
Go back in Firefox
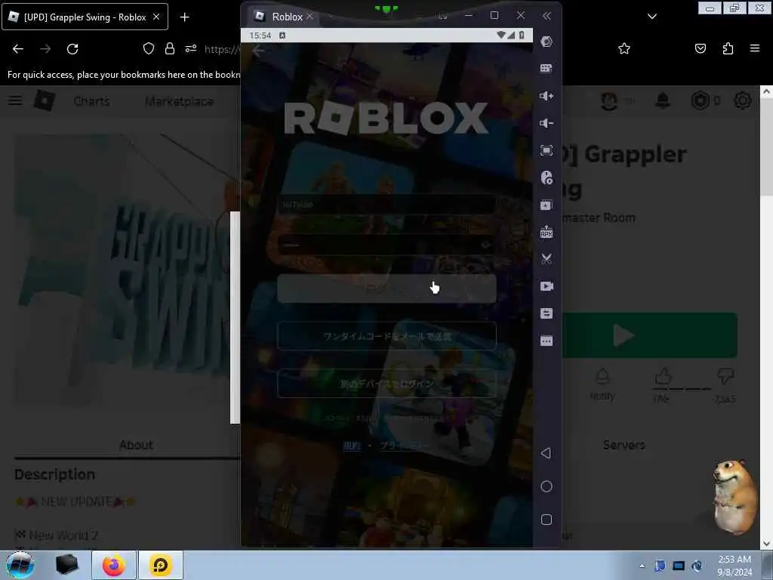(18, 49)
